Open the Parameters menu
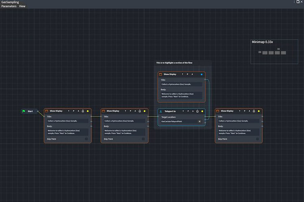Viewport: 304px width, 202px height. click(x=9, y=6)
